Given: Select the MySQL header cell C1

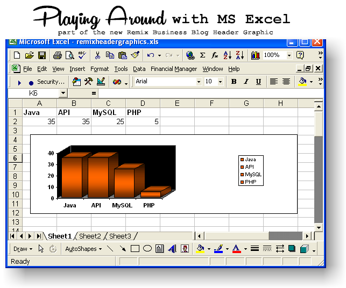Looking at the screenshot, I should (x=108, y=112).
